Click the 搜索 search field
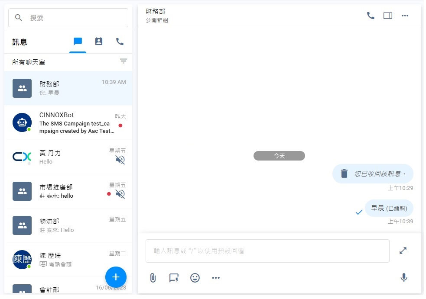The image size is (426, 299). point(68,18)
